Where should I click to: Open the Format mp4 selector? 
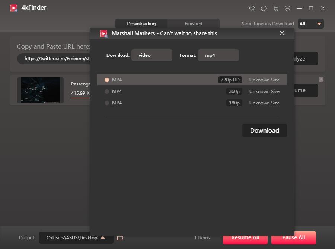point(218,55)
